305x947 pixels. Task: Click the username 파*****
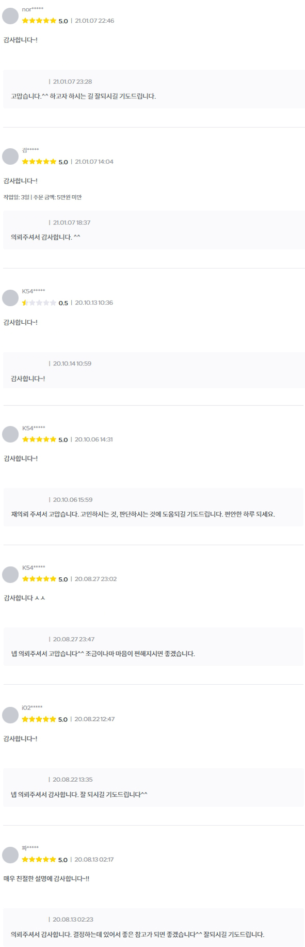click(x=30, y=848)
